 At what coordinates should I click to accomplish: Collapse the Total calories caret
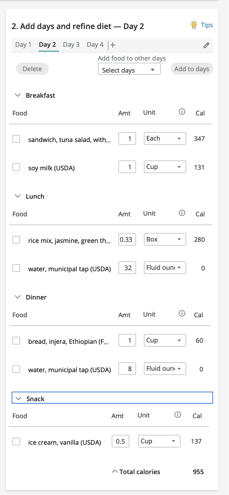(114, 471)
